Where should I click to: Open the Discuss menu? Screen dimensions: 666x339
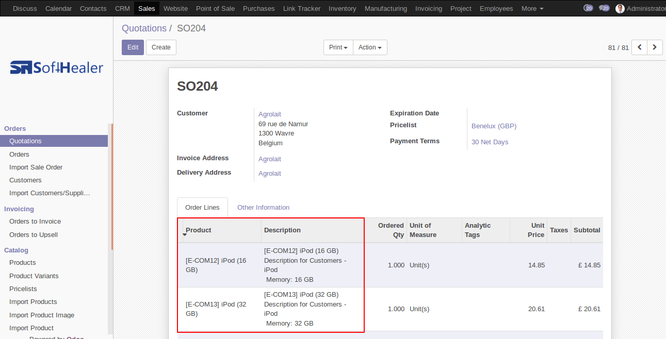coord(25,9)
